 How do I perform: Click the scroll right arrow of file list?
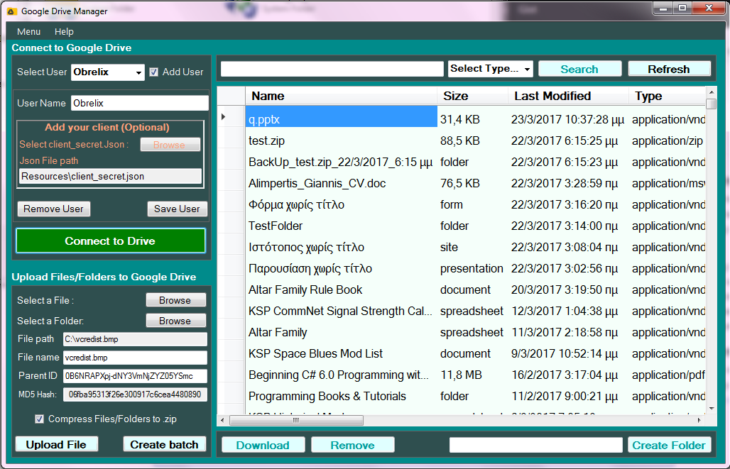point(699,420)
